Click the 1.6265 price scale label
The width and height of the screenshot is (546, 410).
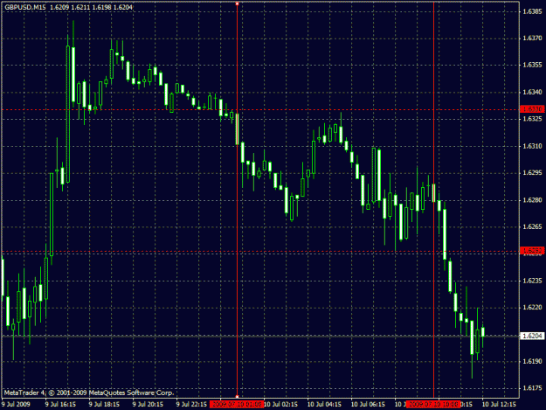532,227
